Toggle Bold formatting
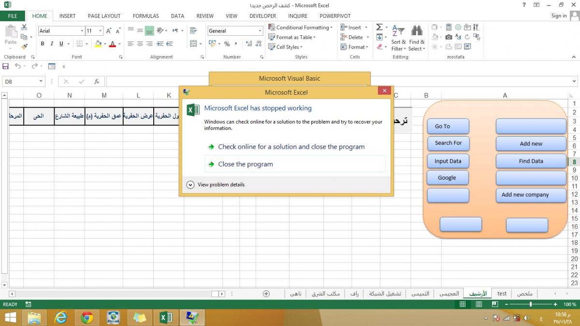The image size is (580, 326). click(x=43, y=44)
